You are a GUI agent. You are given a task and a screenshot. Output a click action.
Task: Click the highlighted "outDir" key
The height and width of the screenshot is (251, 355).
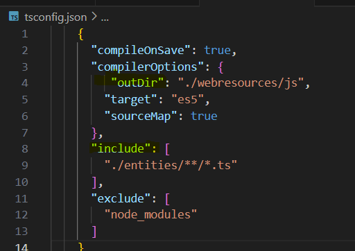137,83
